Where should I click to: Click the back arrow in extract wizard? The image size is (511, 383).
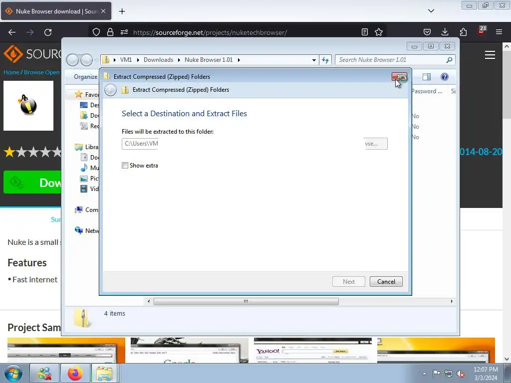tap(110, 90)
